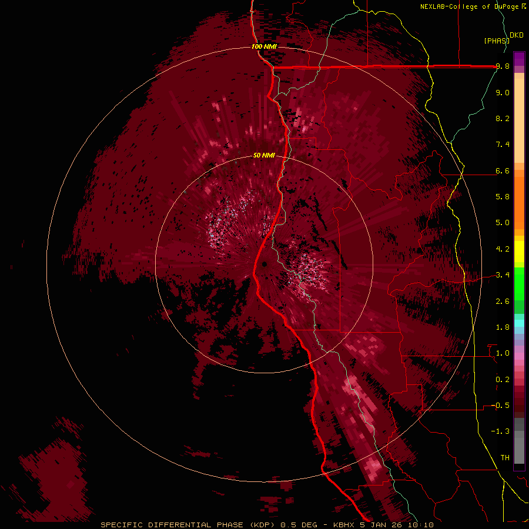Pick the yellow color bar segment
The width and height of the screenshot is (529, 529).
519,252
